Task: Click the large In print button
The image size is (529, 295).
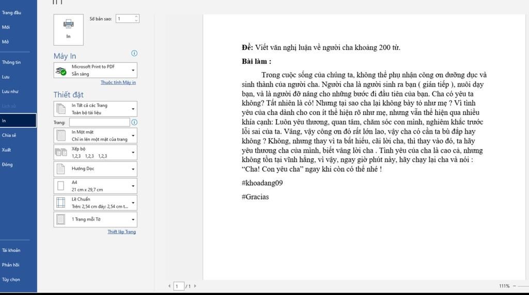Action: 69,29
